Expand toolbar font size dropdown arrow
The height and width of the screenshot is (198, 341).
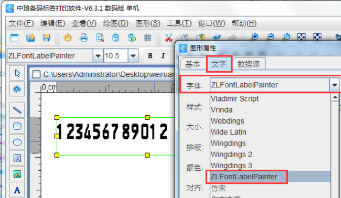coord(133,56)
